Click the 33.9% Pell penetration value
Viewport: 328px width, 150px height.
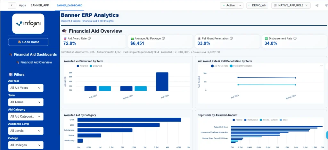(x=204, y=44)
